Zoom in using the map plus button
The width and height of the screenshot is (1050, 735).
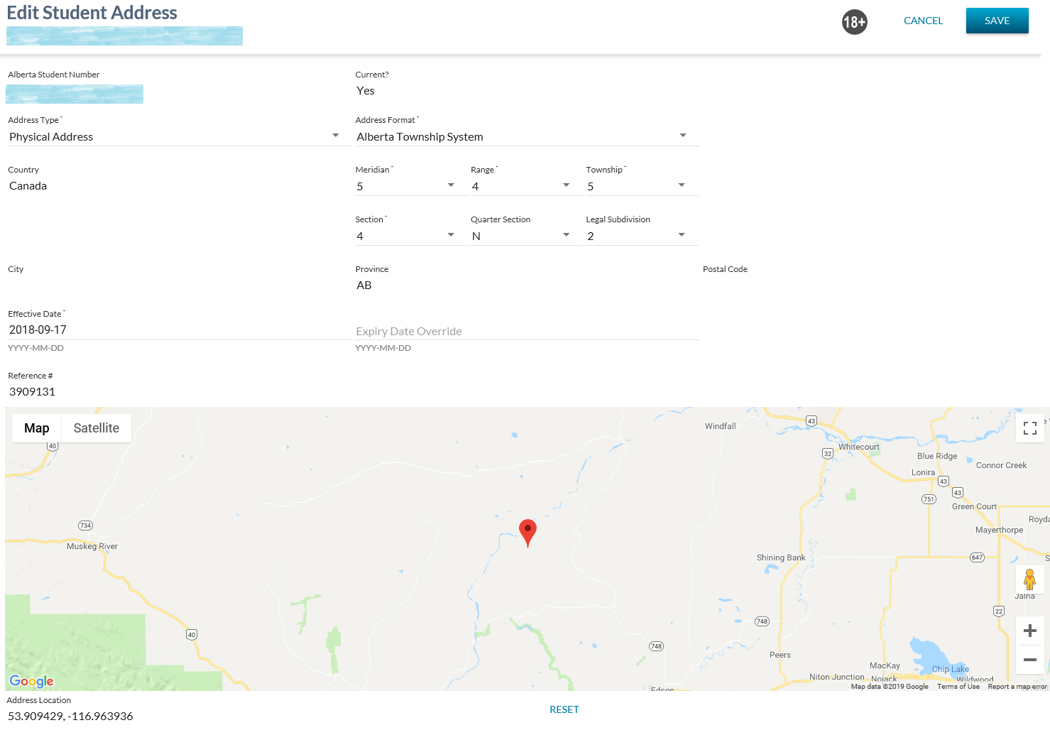[x=1029, y=631]
